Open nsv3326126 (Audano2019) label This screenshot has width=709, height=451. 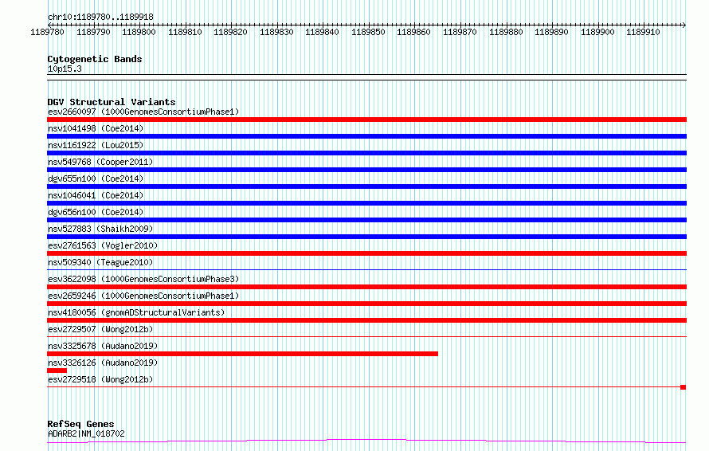[x=103, y=363]
